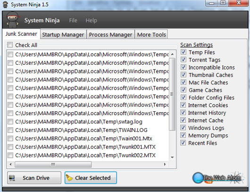Disable the Memory Dumps checkbox

183,135
